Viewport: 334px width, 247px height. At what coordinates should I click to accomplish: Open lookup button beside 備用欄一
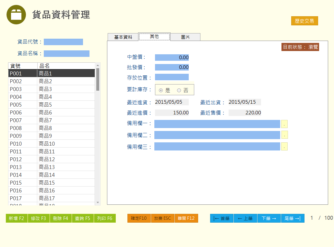click(x=284, y=124)
